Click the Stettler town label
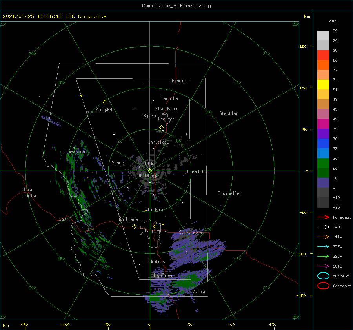This screenshot has height=330, width=353. [229, 113]
